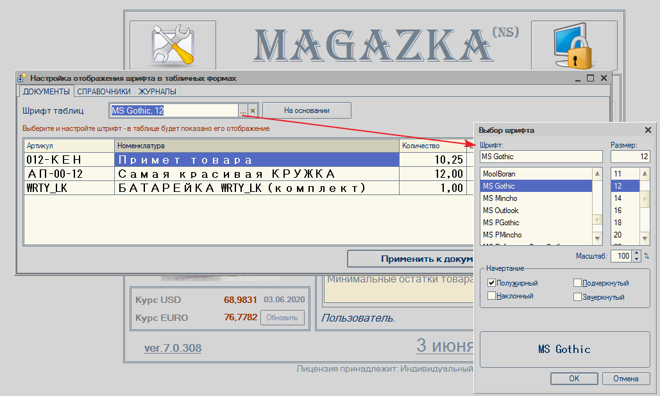Choose font size 11

click(x=625, y=173)
